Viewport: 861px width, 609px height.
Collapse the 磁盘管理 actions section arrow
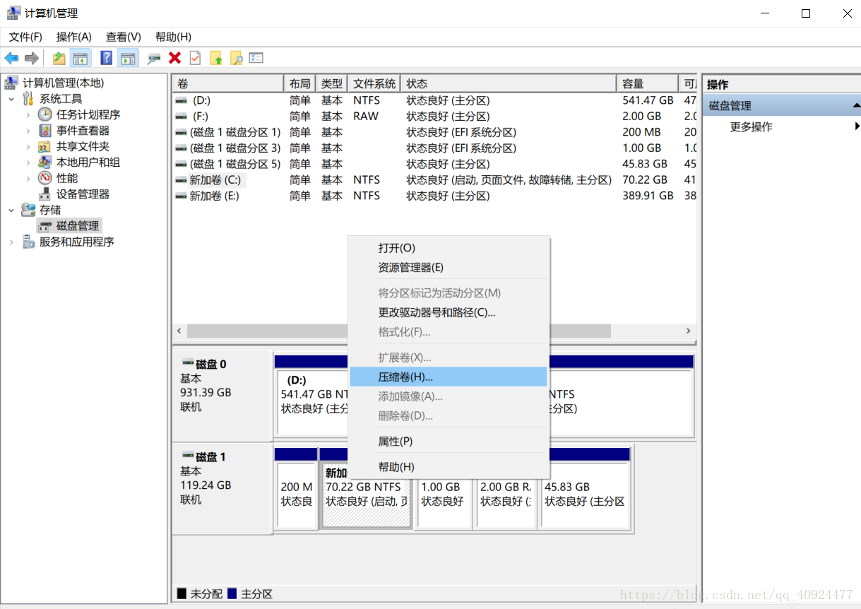tap(856, 106)
